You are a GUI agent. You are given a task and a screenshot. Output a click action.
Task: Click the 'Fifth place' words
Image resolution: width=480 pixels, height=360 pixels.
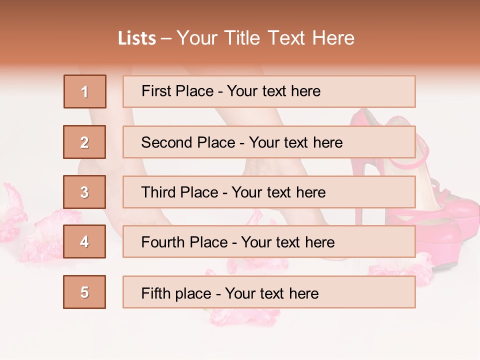(x=176, y=293)
